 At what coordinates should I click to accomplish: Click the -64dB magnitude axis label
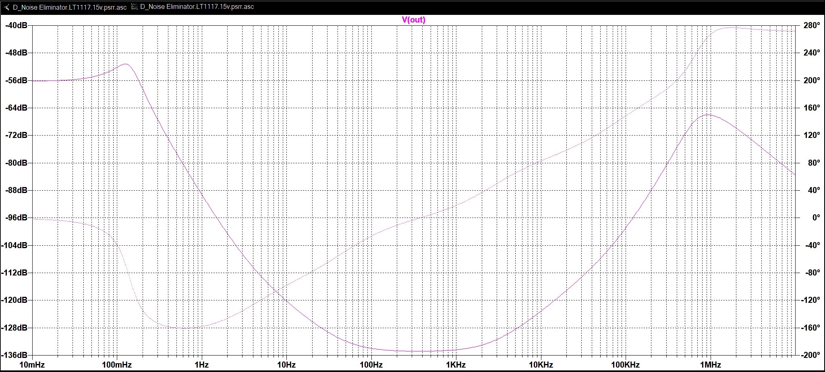(17, 108)
